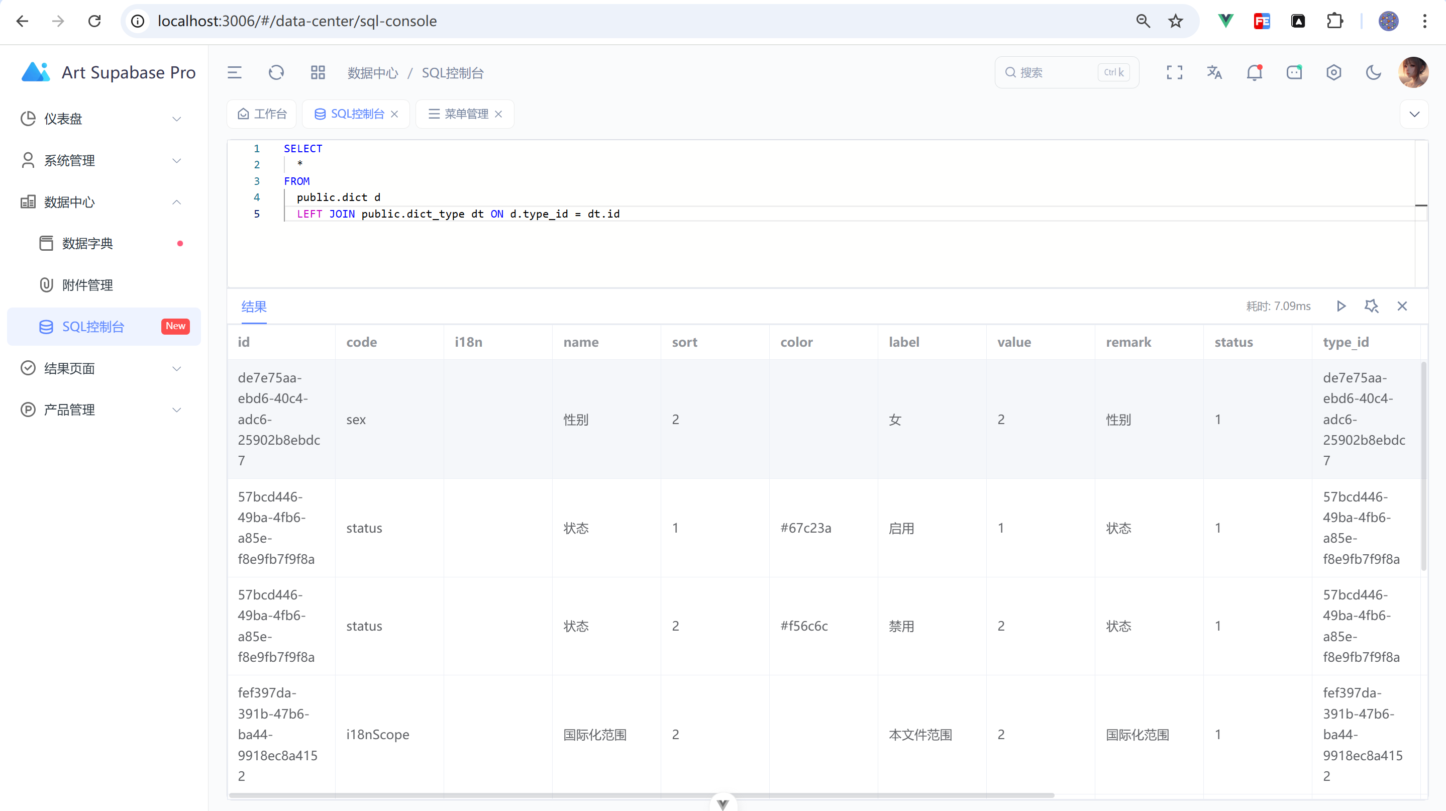Switch to the 工作台 tab

click(x=262, y=114)
